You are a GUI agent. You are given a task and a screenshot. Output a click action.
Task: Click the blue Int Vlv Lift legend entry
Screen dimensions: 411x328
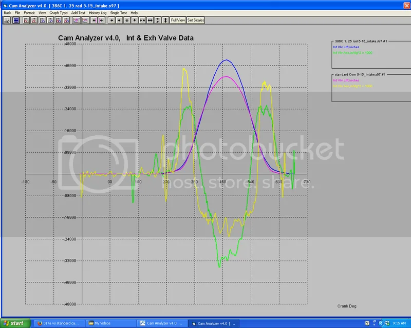pyautogui.click(x=346, y=47)
